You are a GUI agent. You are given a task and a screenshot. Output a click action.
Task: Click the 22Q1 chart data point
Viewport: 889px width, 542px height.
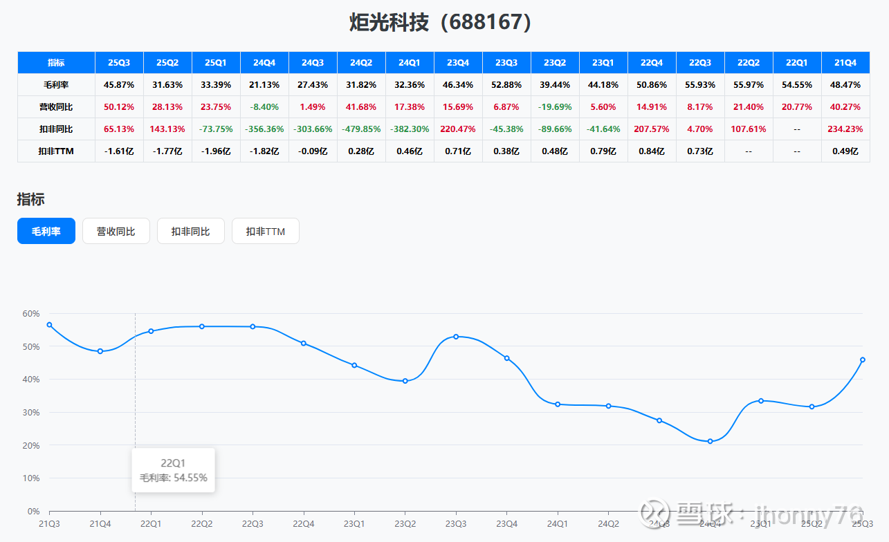pos(151,331)
